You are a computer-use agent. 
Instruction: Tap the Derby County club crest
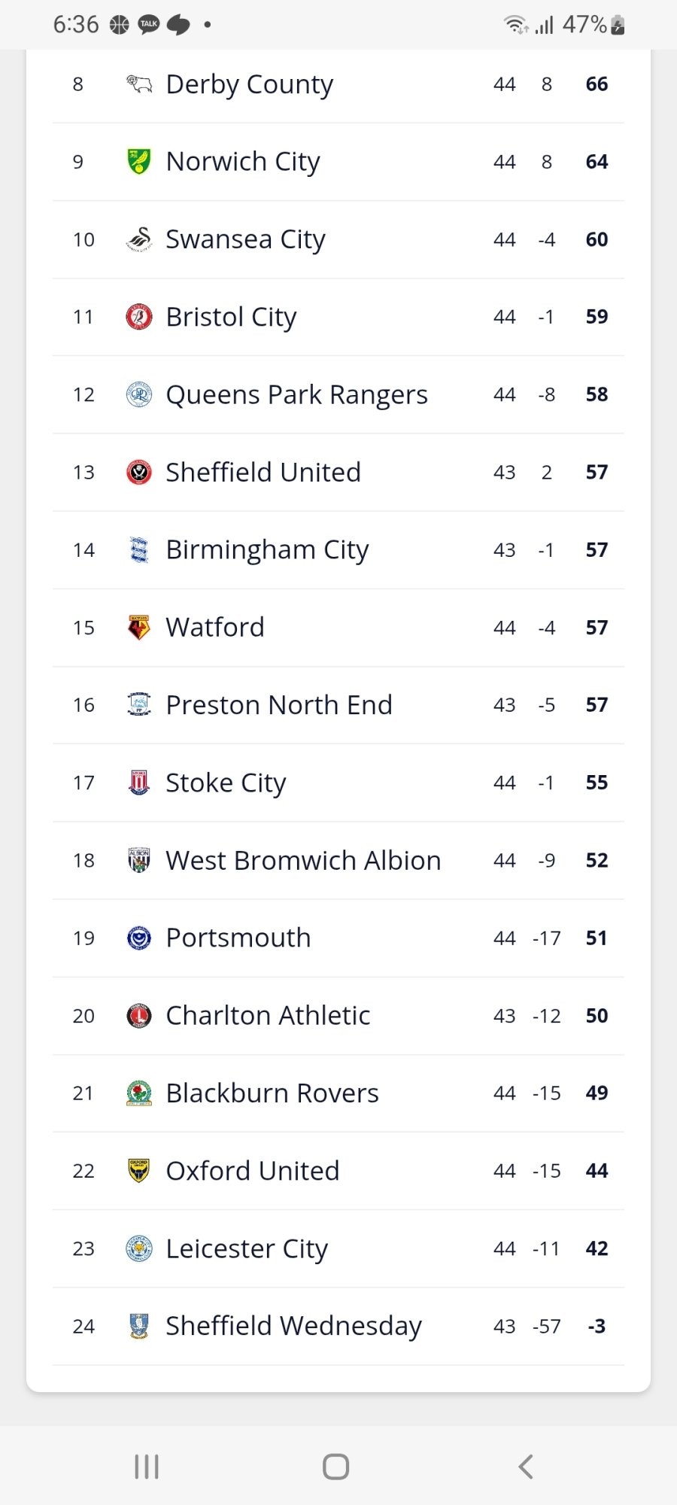point(139,84)
